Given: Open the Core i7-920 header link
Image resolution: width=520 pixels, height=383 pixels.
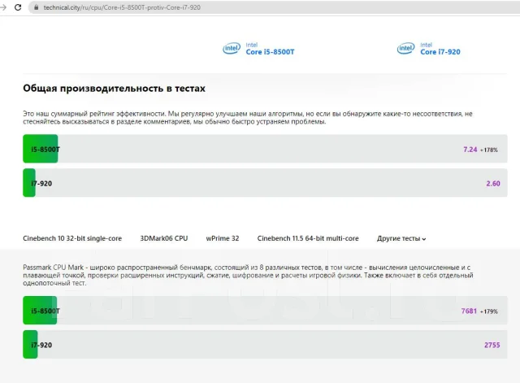Looking at the screenshot, I should [x=440, y=52].
